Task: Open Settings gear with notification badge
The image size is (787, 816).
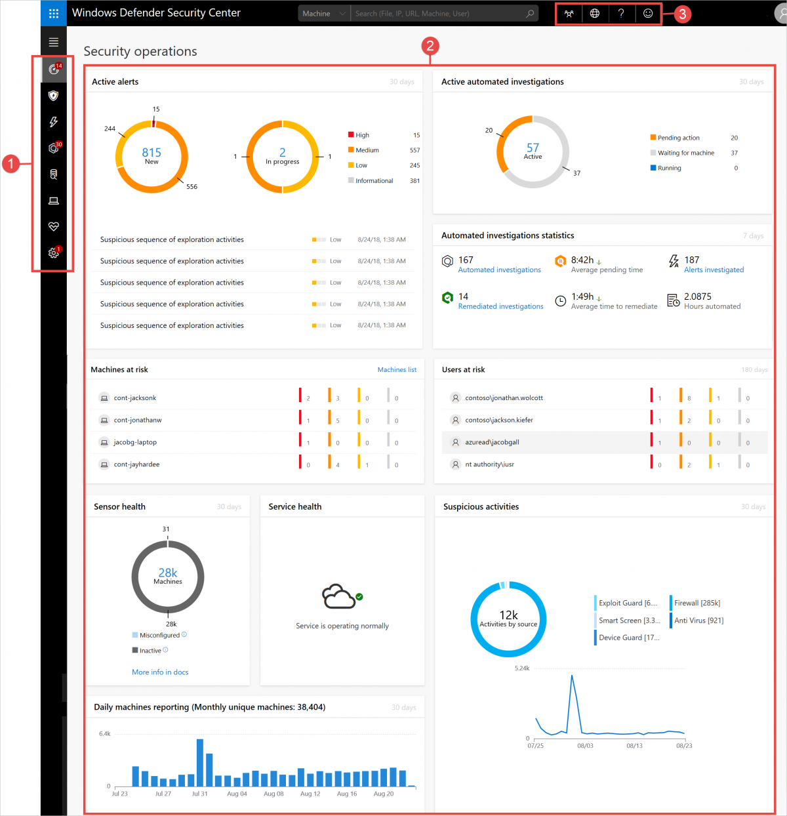Action: pos(53,253)
